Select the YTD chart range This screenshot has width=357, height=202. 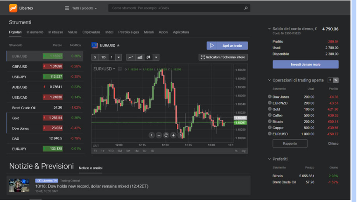pyautogui.click(x=111, y=151)
